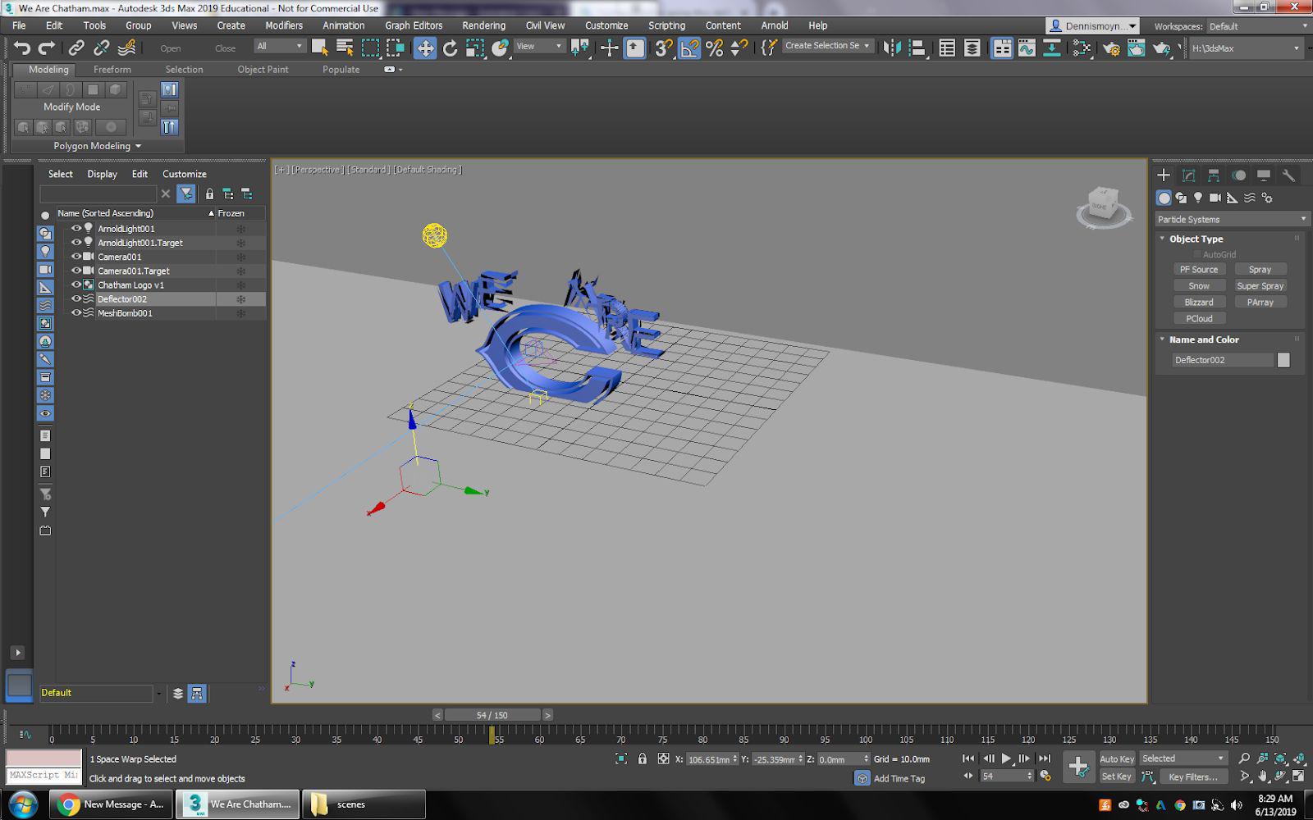Click the scene explorer search field
The width and height of the screenshot is (1313, 820).
[98, 194]
